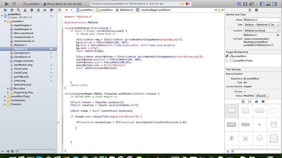Show the File inspector
The width and height of the screenshot is (282, 158).
point(250,10)
